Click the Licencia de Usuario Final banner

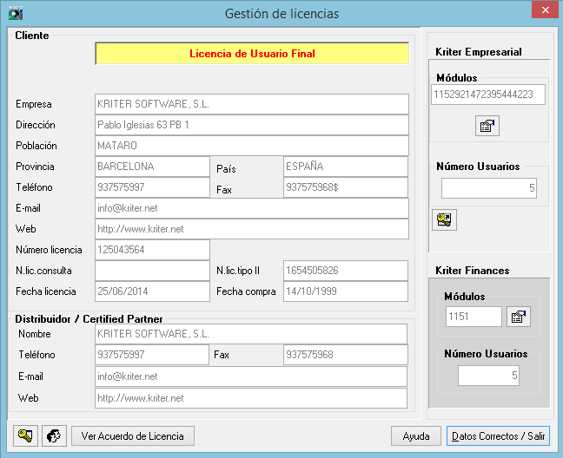(252, 54)
